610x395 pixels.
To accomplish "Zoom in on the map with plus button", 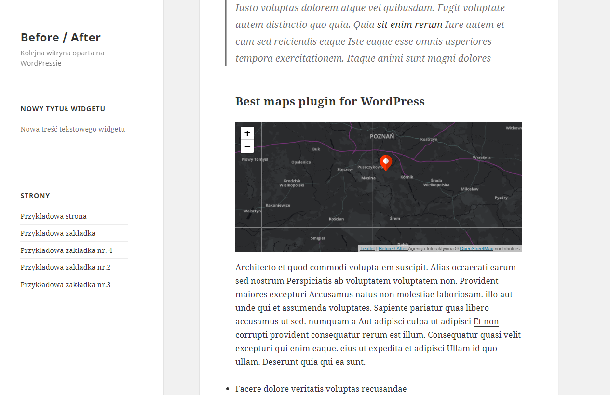I will pyautogui.click(x=247, y=133).
